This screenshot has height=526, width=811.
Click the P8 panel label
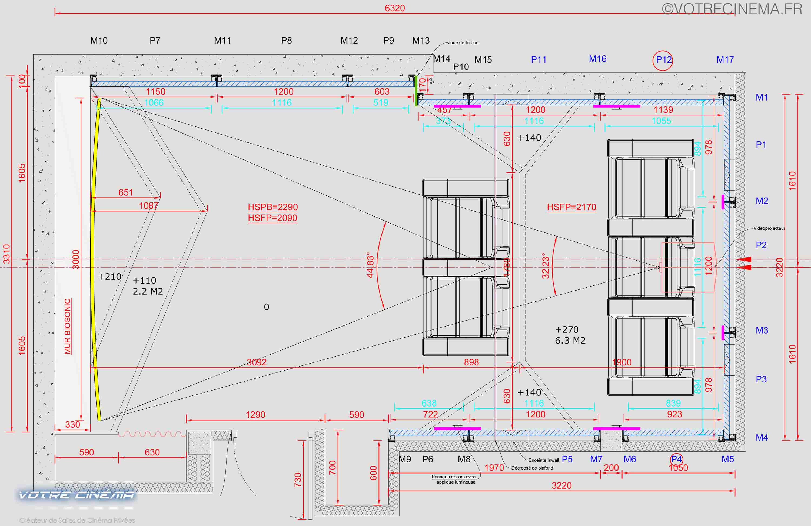[x=286, y=41]
